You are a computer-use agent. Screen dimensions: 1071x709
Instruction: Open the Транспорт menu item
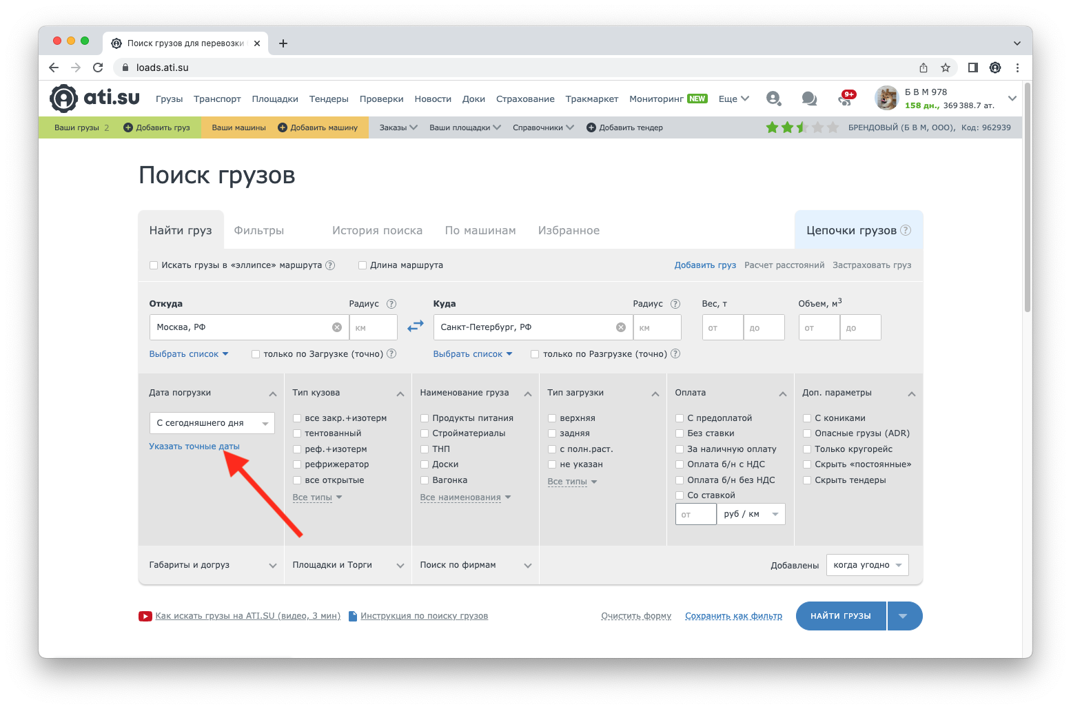217,99
